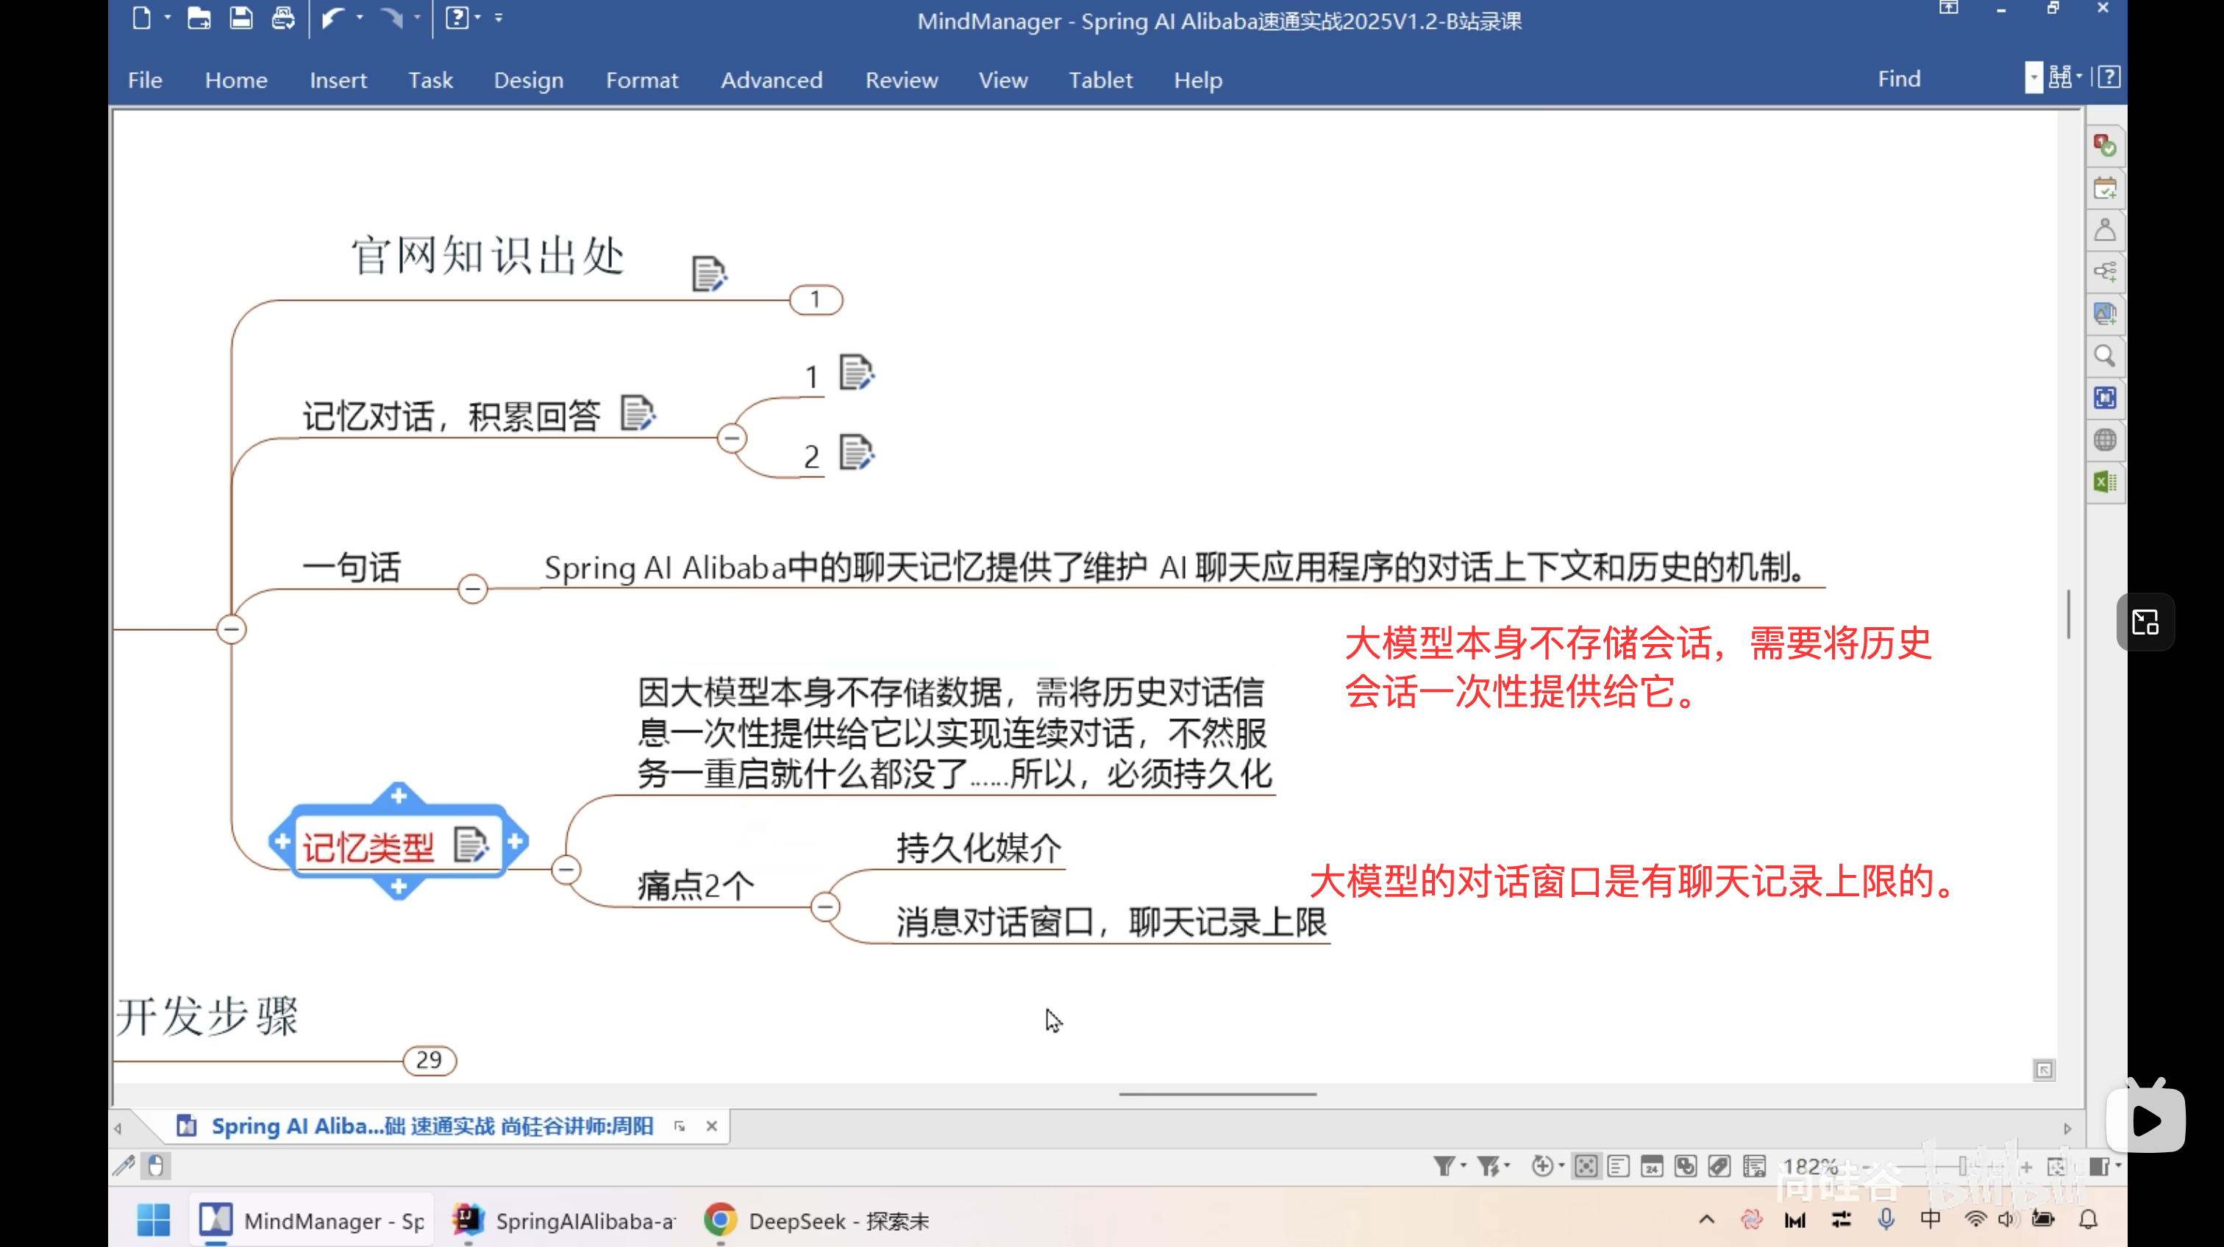2224x1247 pixels.
Task: Save the map using the Save icon
Action: 242,17
